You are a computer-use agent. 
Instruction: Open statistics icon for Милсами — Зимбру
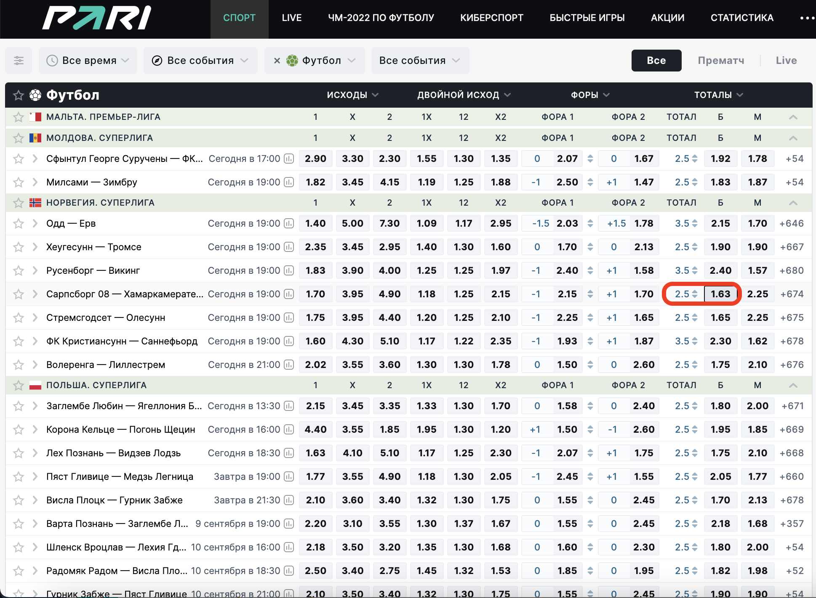(289, 182)
